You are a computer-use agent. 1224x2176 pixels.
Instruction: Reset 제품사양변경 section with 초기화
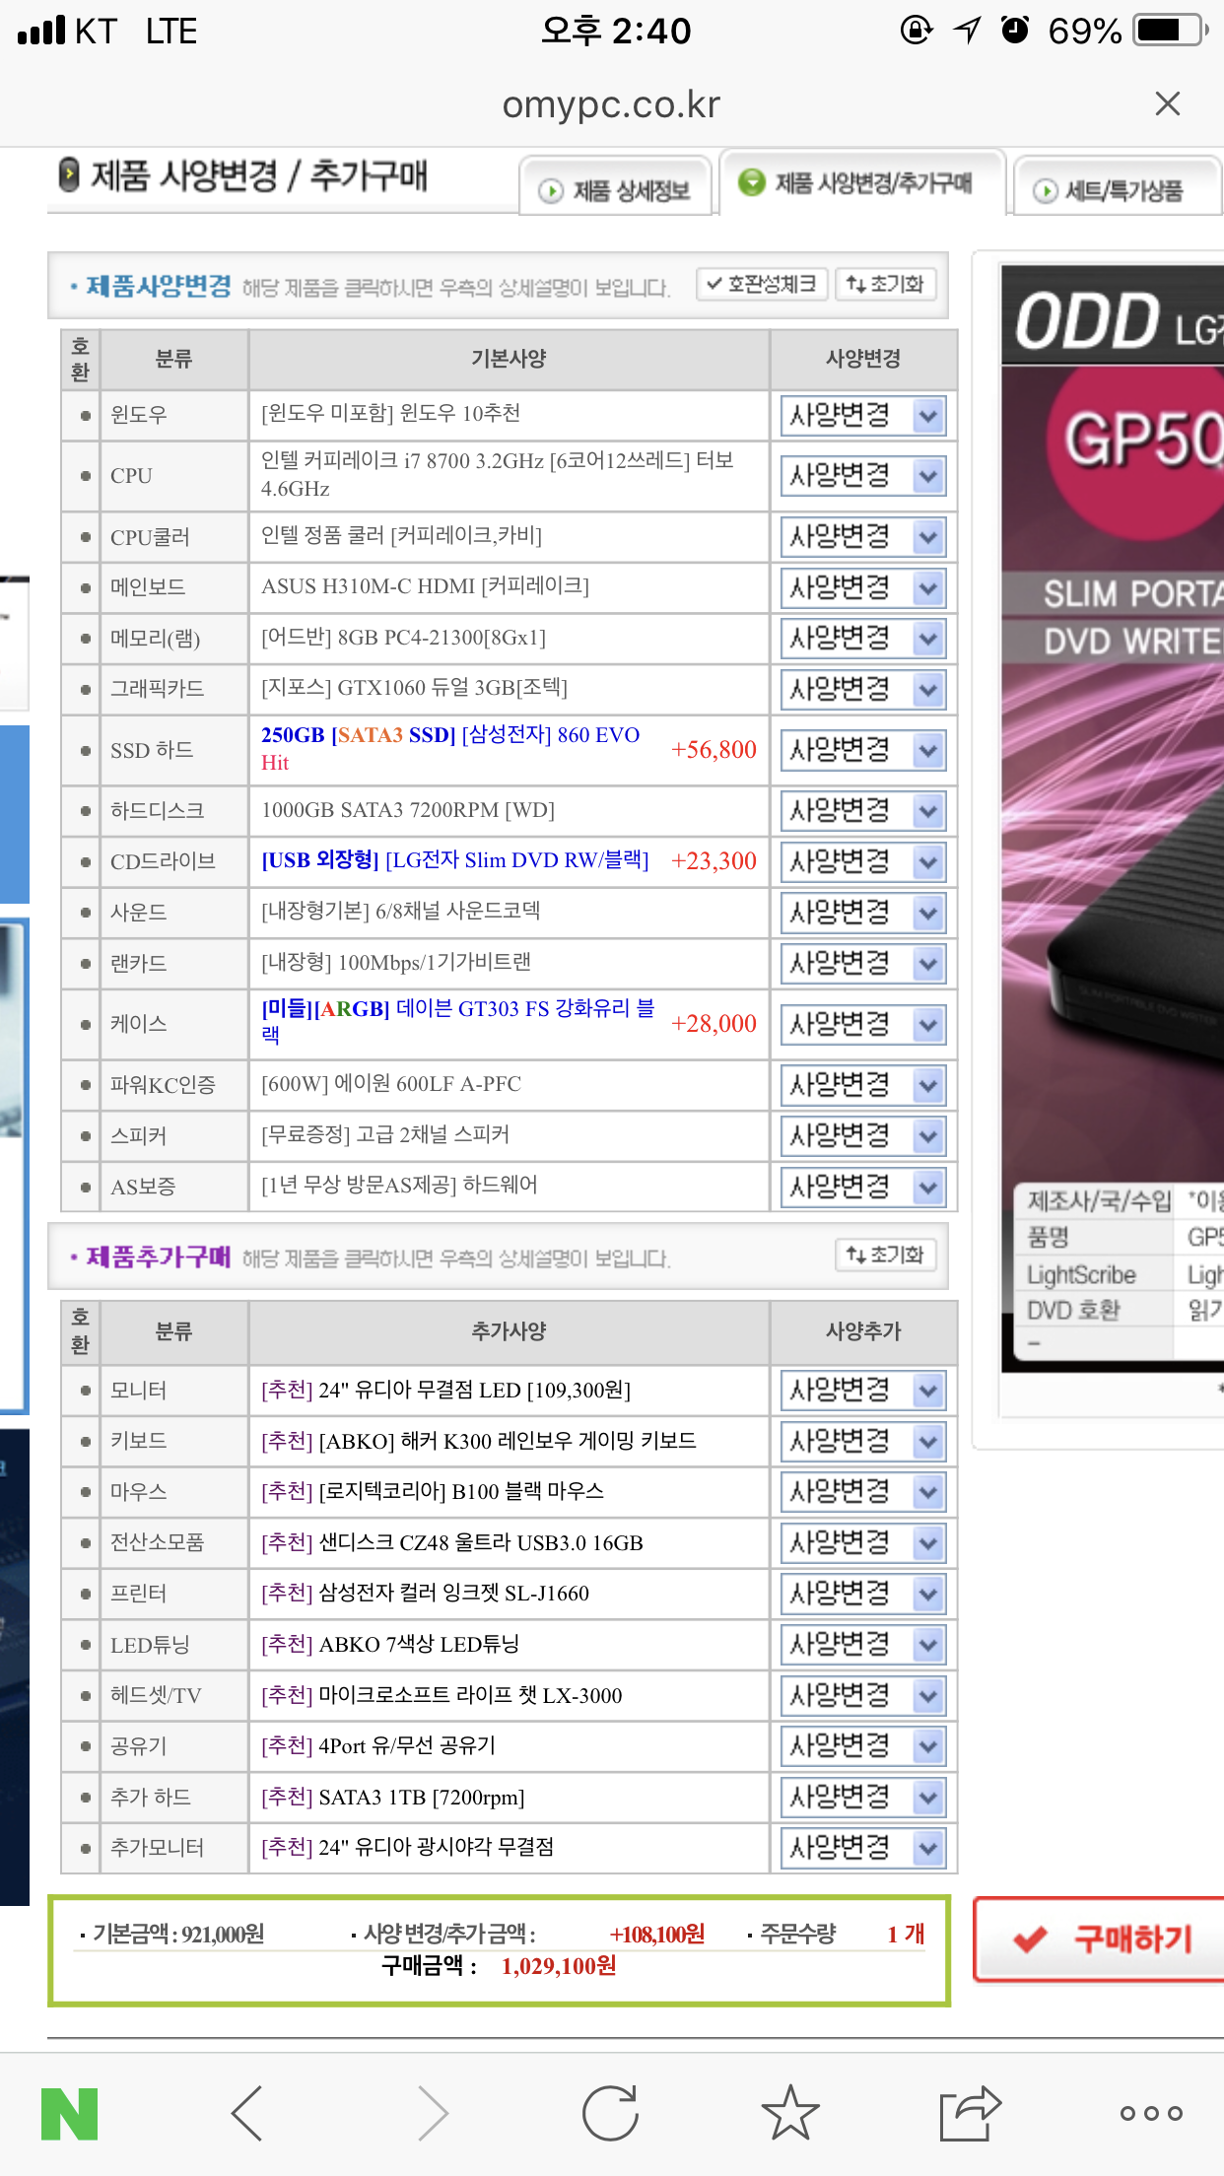click(x=885, y=285)
